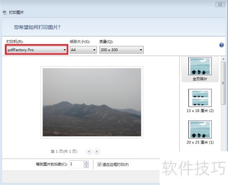Click the blue help question mark icon

(222, 45)
